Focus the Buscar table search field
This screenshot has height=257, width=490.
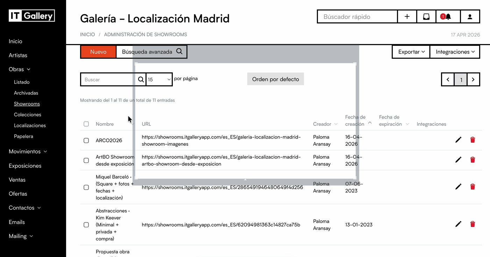(108, 79)
